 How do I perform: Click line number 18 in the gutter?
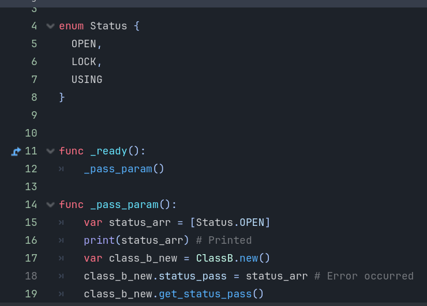pos(31,276)
